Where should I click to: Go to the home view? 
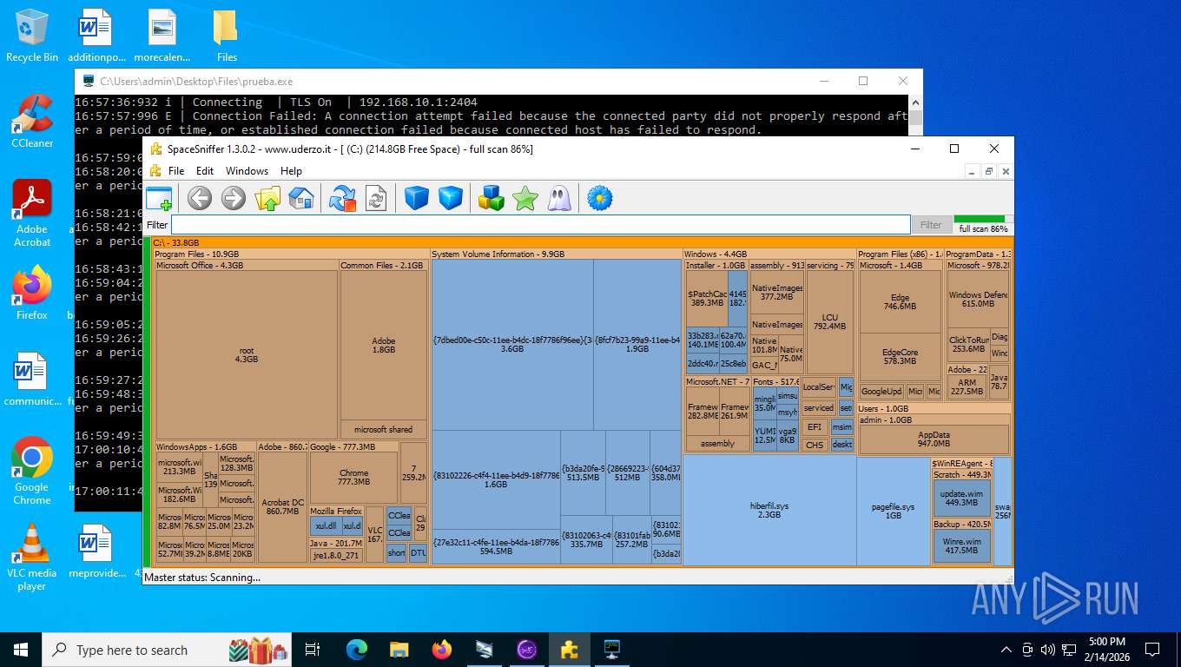[301, 198]
